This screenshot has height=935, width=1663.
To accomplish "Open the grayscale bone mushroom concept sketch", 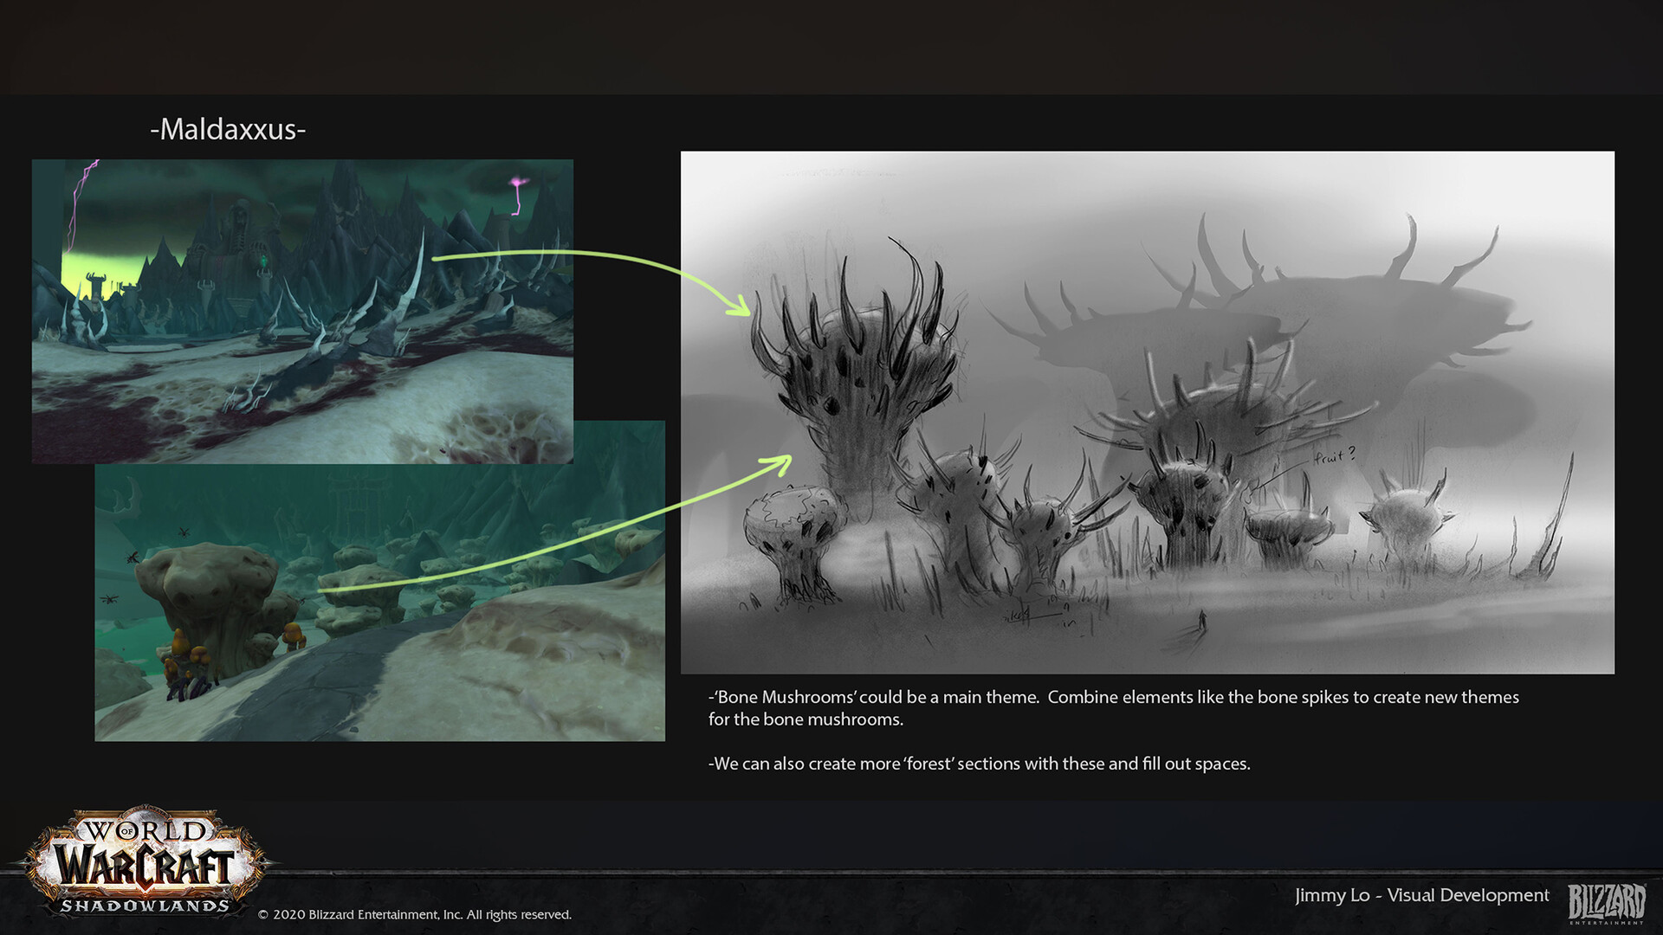I will coord(1147,412).
